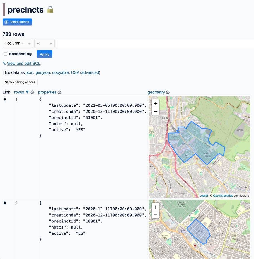Open the advanced export options link

pos(90,72)
